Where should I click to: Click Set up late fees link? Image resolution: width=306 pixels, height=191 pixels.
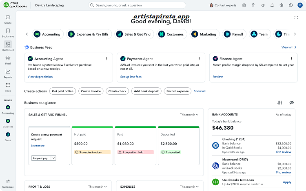click(x=131, y=77)
